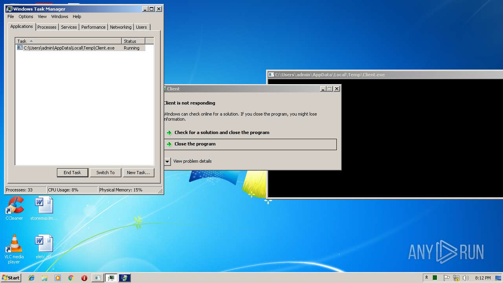
Task: Open the VLC media player desktop shortcut
Action: pyautogui.click(x=14, y=249)
